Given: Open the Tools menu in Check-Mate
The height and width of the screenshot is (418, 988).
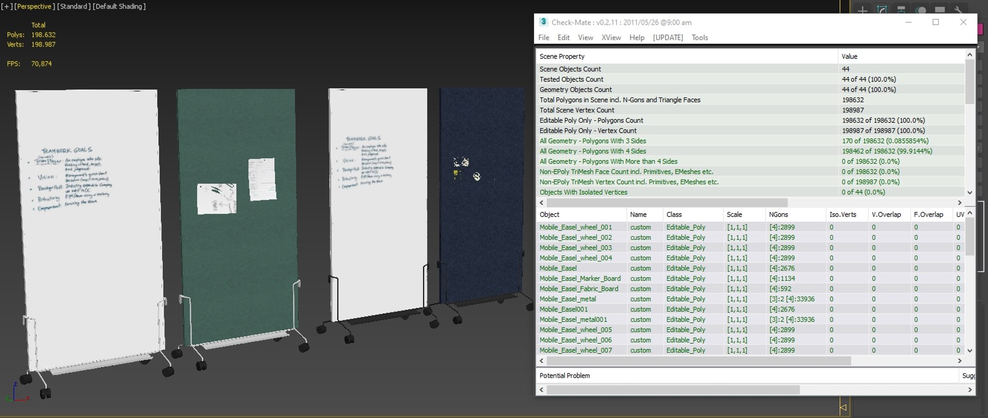Looking at the screenshot, I should [x=700, y=38].
